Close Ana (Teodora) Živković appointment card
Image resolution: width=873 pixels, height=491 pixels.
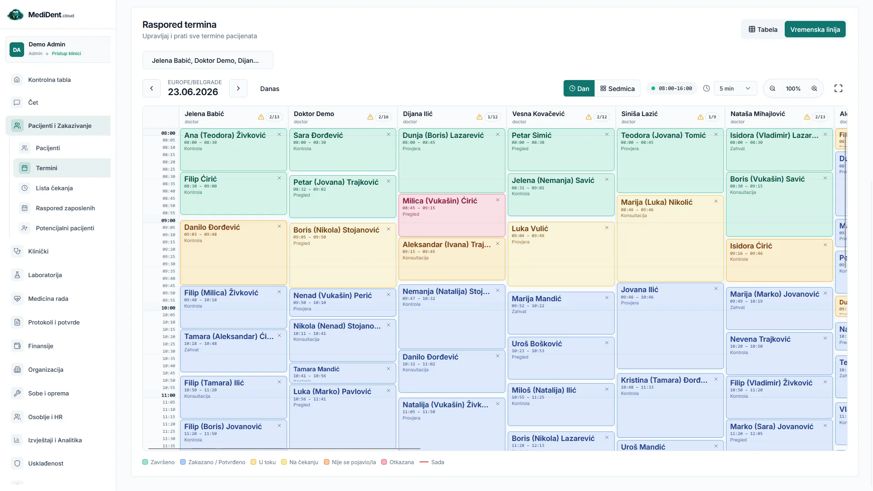click(x=279, y=134)
